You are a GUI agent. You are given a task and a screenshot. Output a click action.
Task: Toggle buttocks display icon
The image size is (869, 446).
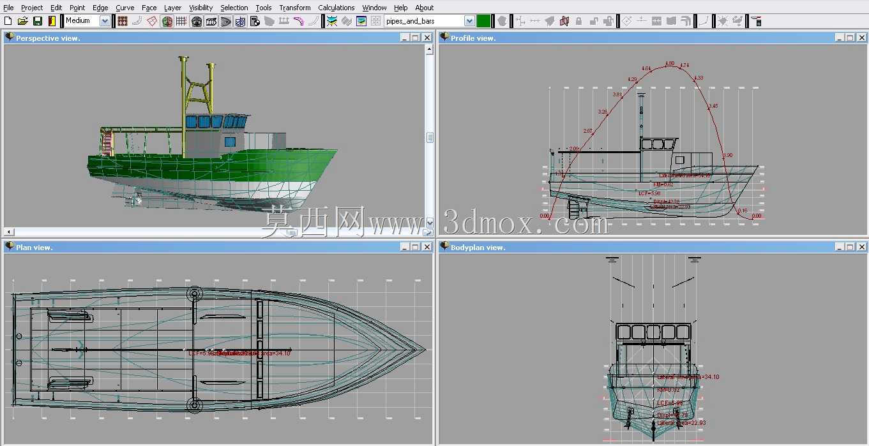211,21
